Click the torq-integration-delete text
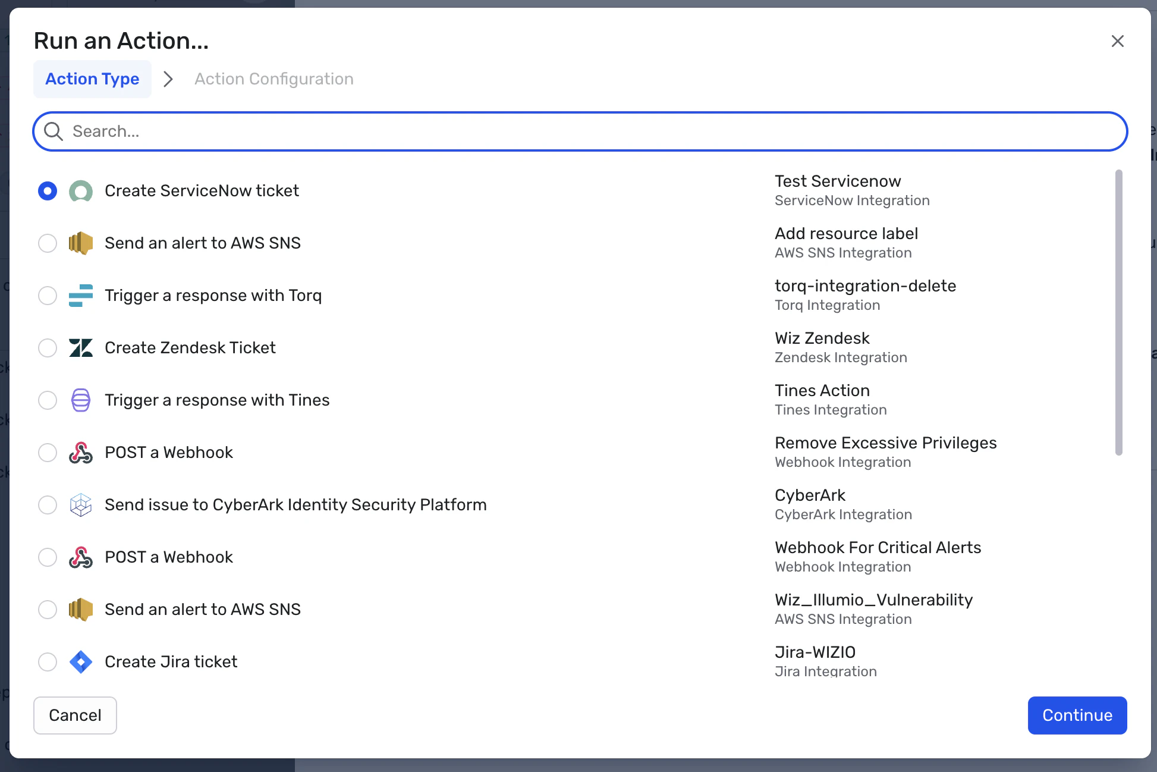 [865, 286]
